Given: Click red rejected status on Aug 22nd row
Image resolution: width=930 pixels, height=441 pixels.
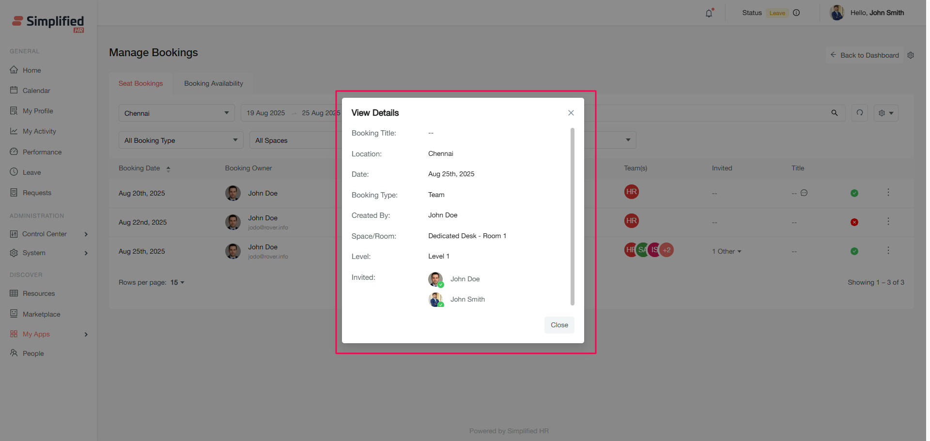Looking at the screenshot, I should click(x=854, y=222).
